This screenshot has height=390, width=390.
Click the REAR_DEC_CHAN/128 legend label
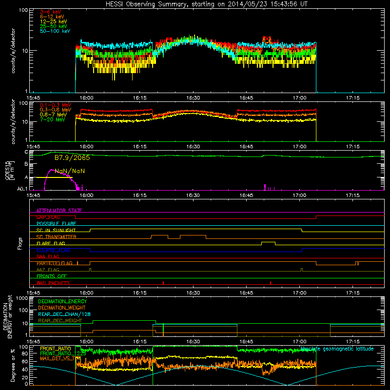point(64,314)
